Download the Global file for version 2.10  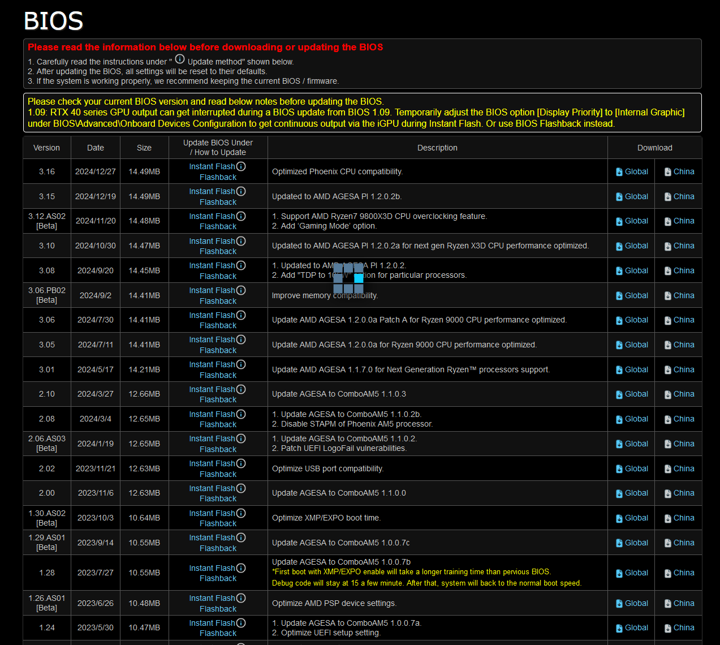point(636,394)
